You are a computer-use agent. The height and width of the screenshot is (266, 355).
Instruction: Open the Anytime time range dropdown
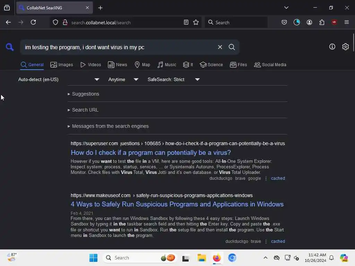tap(123, 79)
